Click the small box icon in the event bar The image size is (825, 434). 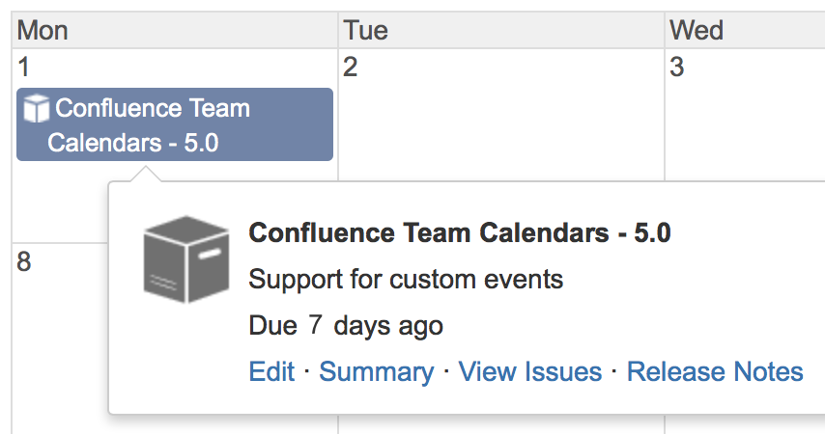(36, 109)
